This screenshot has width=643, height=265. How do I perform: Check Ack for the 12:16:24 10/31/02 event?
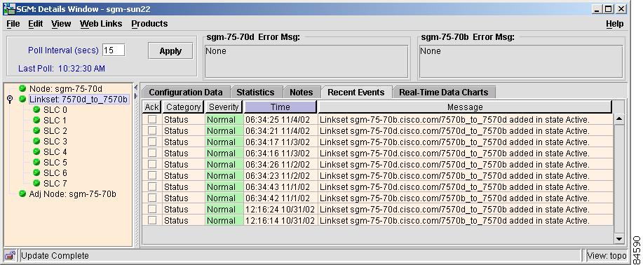tap(152, 209)
